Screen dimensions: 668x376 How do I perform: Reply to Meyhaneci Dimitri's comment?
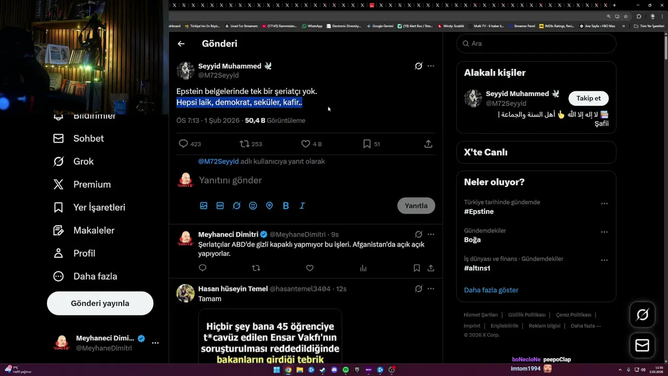[202, 268]
